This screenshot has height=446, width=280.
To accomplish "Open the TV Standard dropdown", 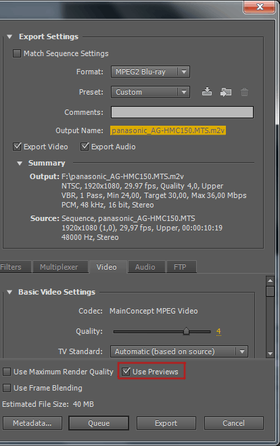I will click(x=179, y=351).
